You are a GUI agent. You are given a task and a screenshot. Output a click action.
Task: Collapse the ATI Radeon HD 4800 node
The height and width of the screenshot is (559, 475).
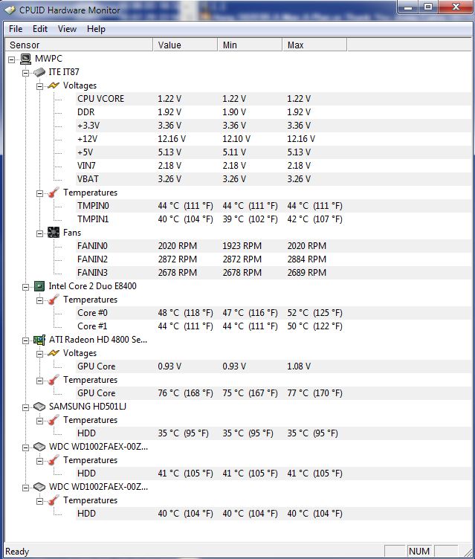[x=26, y=340]
